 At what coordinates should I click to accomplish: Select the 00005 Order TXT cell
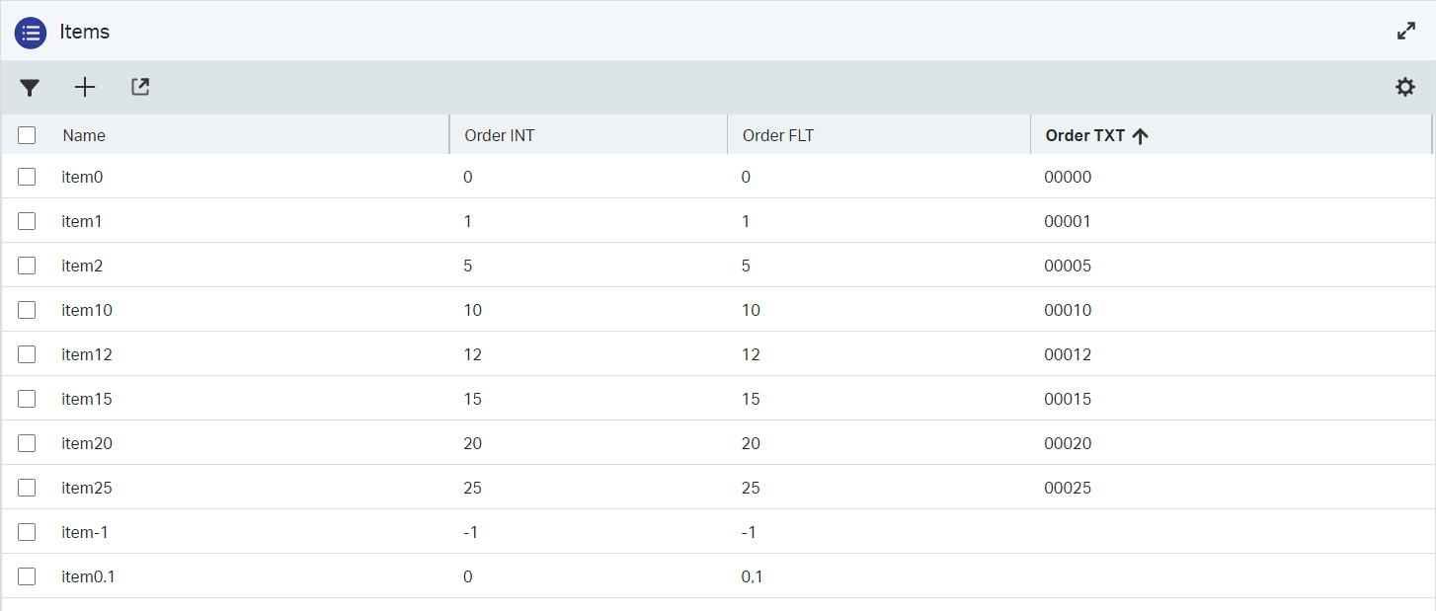click(x=1068, y=266)
